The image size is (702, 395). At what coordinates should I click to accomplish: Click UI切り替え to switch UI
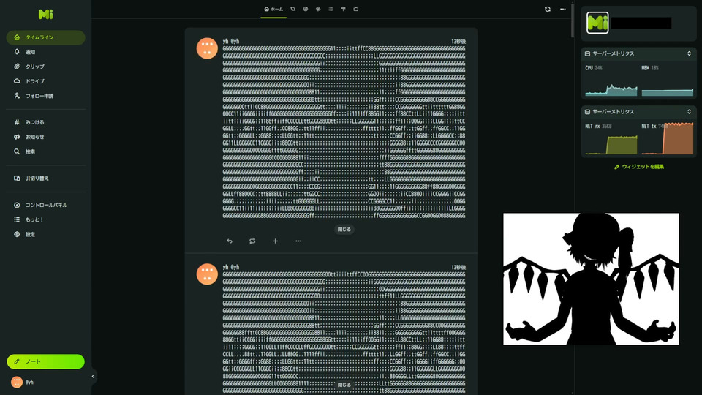tap(45, 178)
